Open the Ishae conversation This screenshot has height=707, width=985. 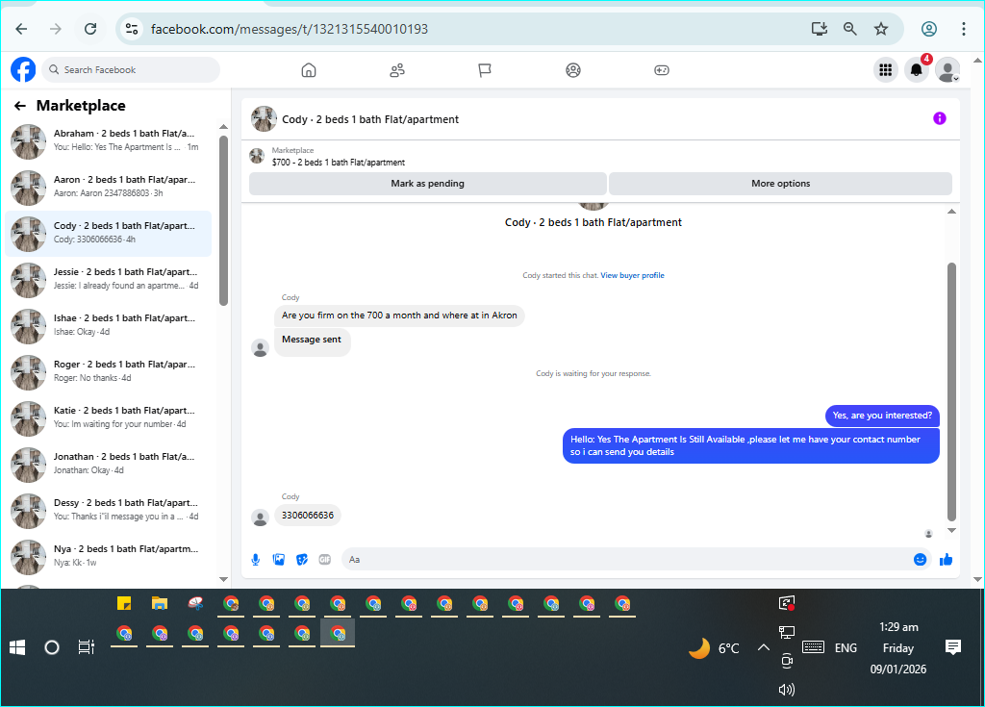108,326
